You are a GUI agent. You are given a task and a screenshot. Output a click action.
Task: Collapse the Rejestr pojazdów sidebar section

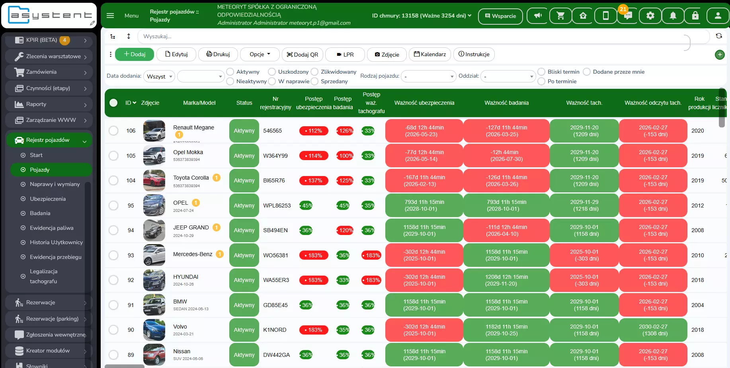(x=49, y=140)
